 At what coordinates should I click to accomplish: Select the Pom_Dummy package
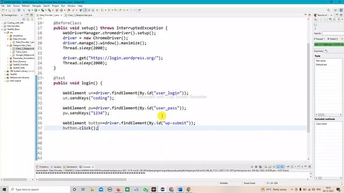tap(18, 62)
